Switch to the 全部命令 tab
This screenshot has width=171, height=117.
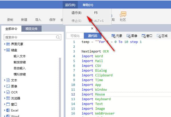[11, 29]
